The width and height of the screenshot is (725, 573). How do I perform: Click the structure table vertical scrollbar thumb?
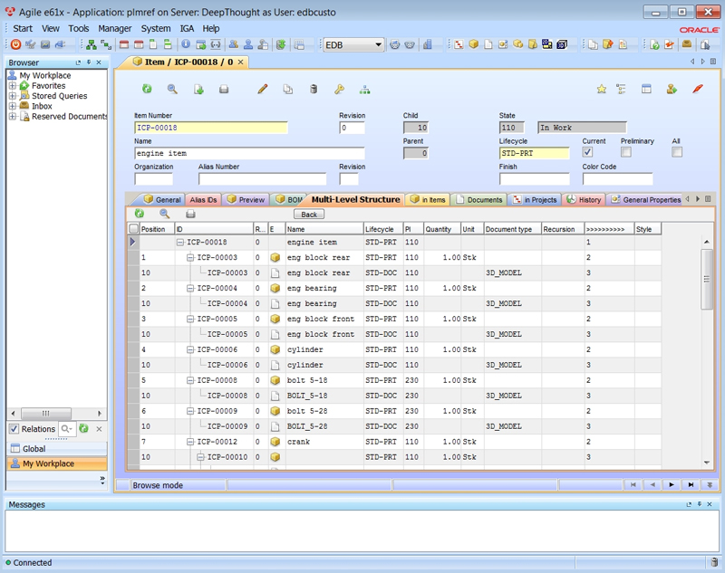pyautogui.click(x=706, y=280)
